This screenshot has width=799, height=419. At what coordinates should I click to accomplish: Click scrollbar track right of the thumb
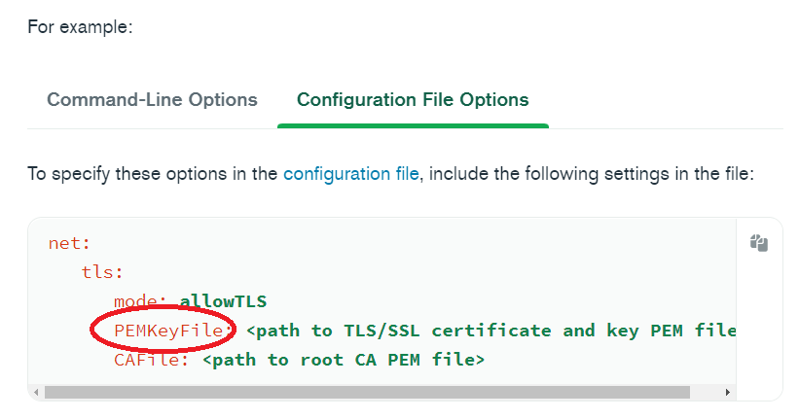point(706,393)
